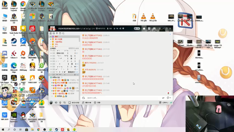Open the YY home tab icon
Screen dimensions: 234x132
144,28
